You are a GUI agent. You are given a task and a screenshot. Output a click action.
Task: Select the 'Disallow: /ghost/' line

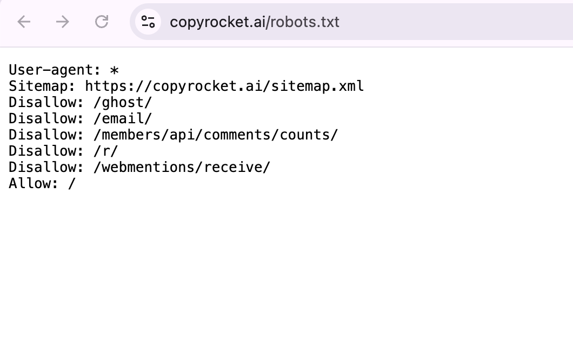click(80, 102)
